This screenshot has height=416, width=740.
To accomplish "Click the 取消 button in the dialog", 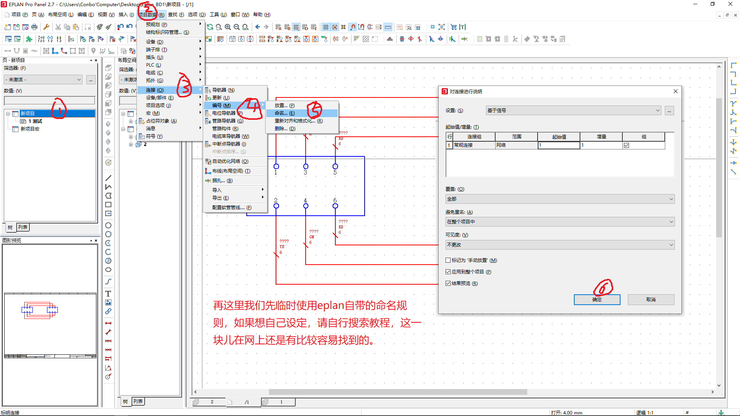I will [651, 299].
